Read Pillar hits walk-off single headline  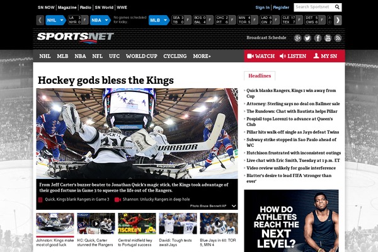point(293,132)
